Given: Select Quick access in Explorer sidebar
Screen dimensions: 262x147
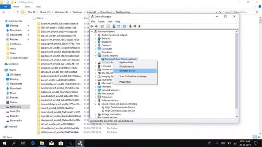Looking at the screenshot, I should (x=15, y=21).
